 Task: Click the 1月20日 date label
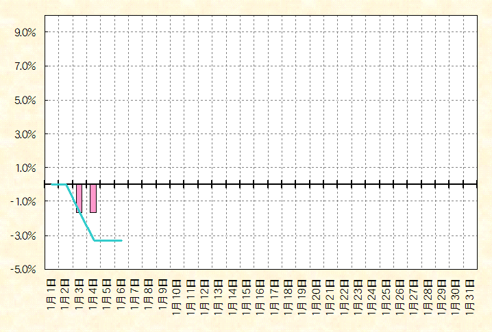[317, 293]
